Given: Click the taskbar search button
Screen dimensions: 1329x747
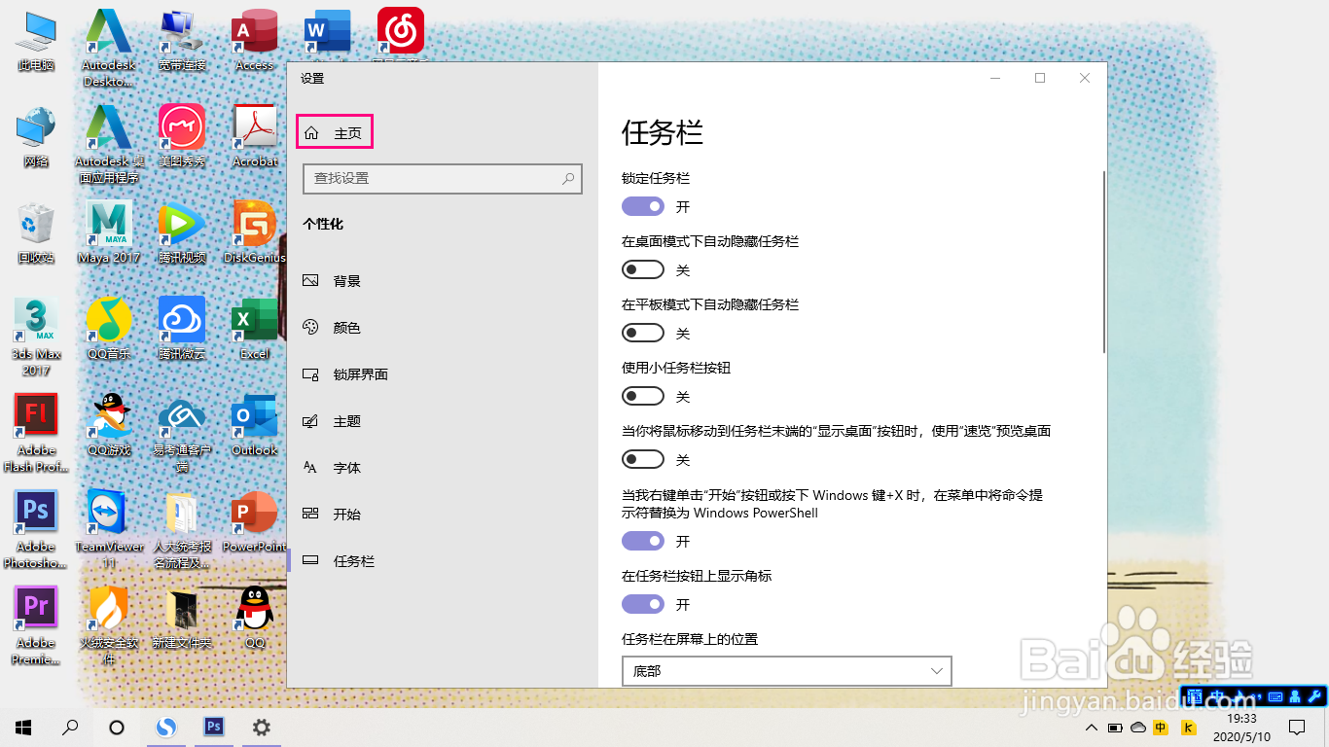Looking at the screenshot, I should tap(68, 727).
